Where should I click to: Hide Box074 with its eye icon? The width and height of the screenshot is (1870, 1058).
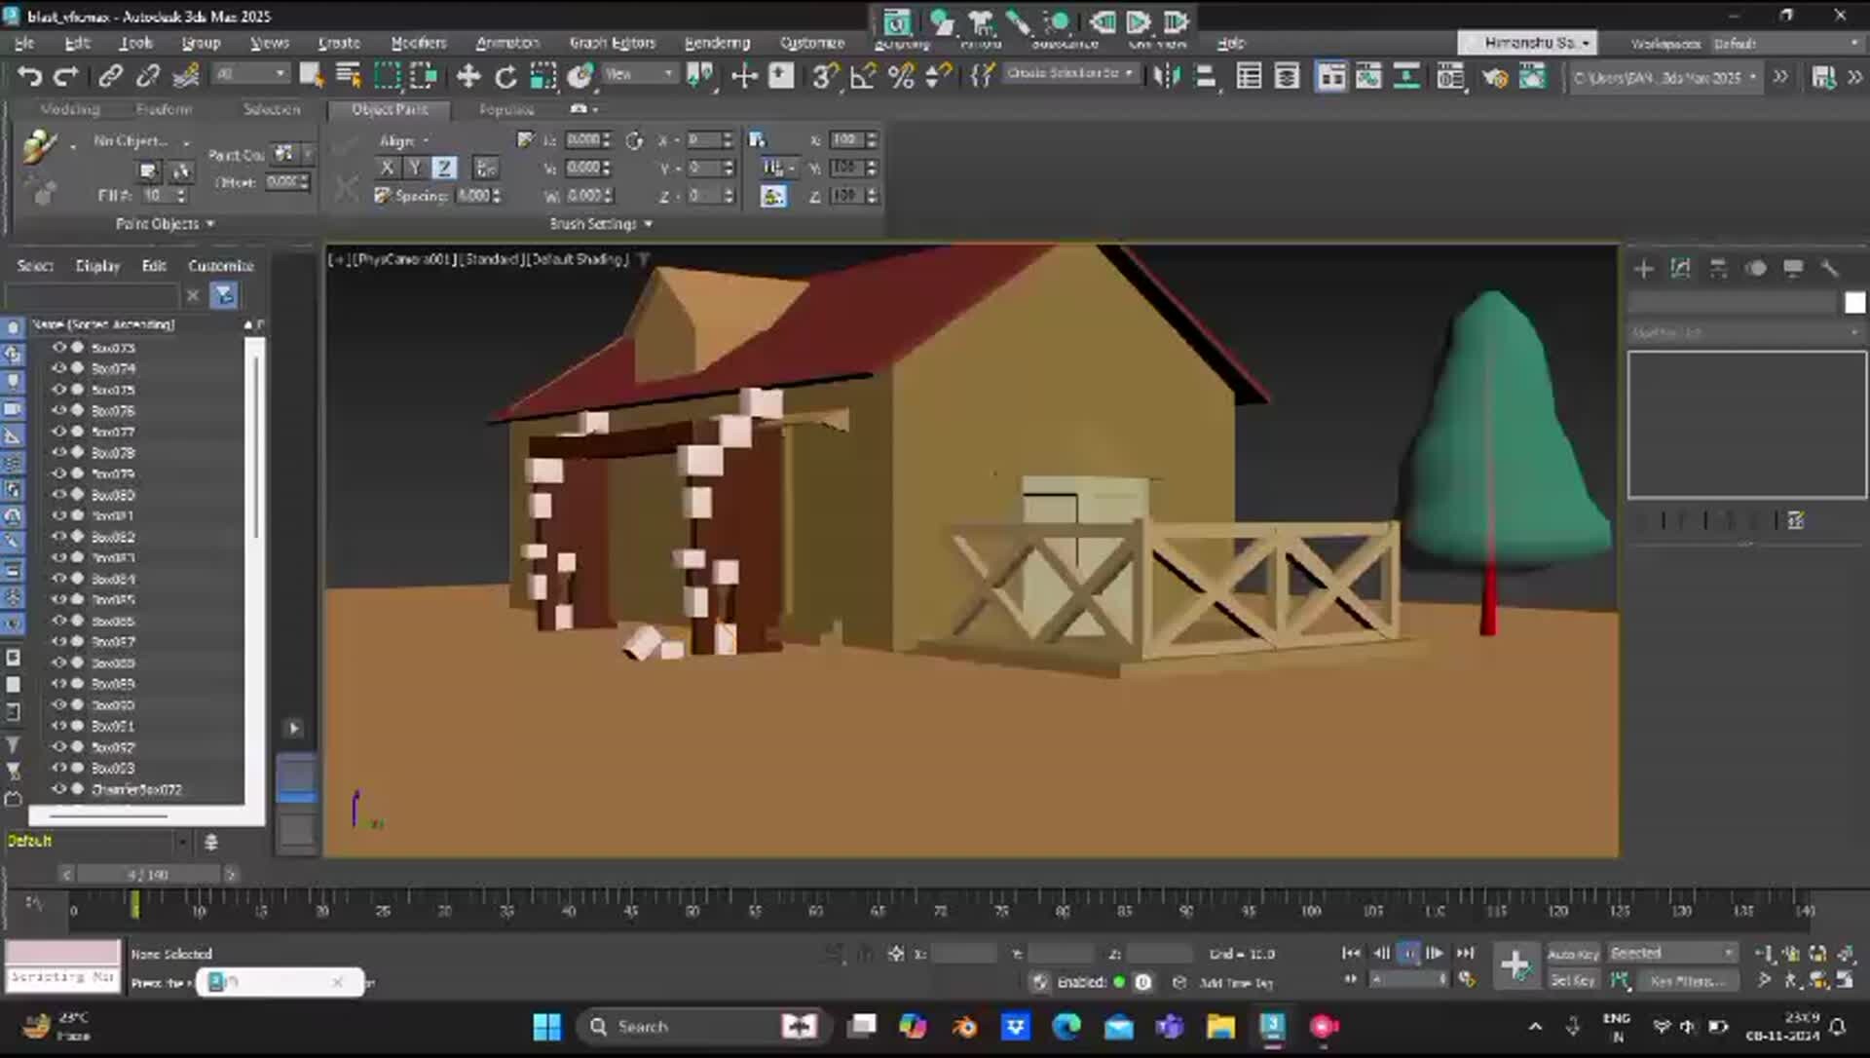[59, 368]
